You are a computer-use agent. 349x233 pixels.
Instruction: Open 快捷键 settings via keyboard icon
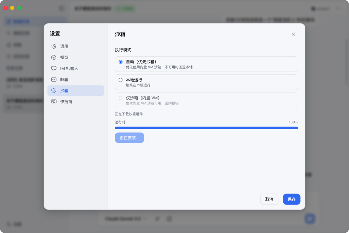[x=54, y=102]
